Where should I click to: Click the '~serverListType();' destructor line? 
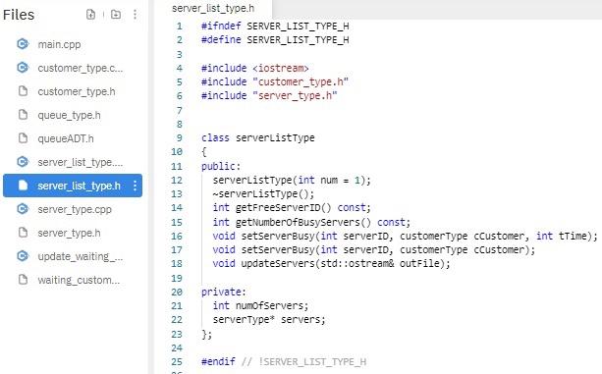[x=263, y=193]
